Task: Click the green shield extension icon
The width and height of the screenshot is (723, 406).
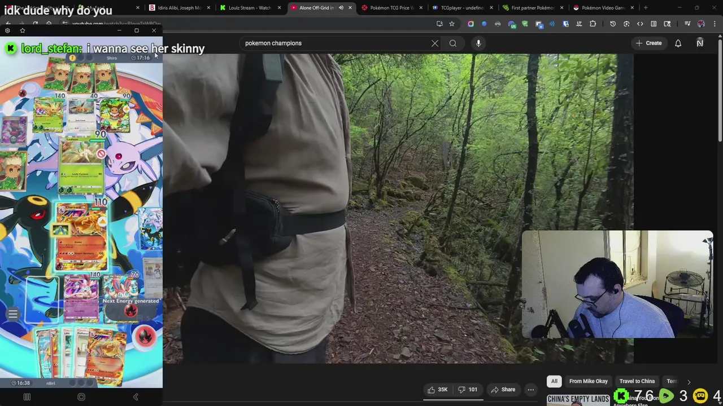Action: coord(525,24)
